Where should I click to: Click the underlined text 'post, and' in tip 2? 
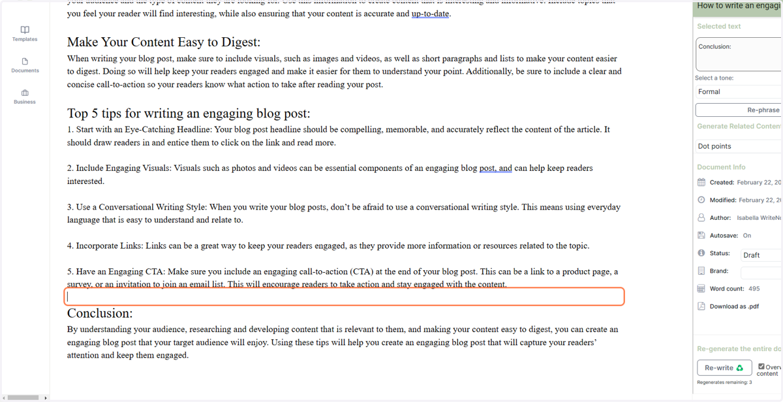[x=496, y=168]
